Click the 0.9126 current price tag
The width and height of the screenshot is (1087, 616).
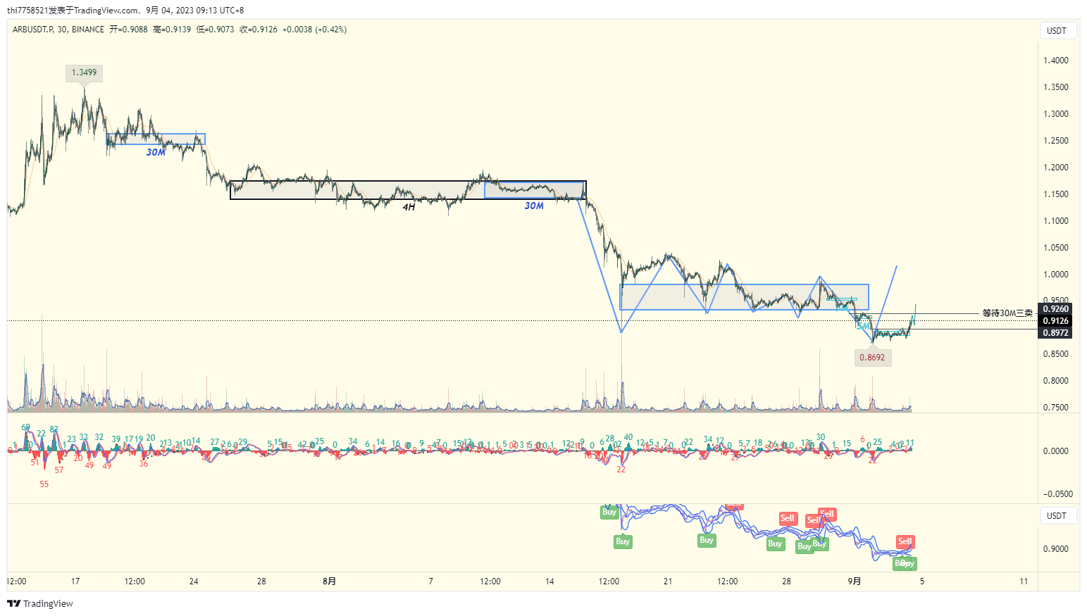1055,321
